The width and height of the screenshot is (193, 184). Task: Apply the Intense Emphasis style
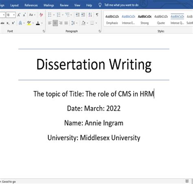click(x=128, y=19)
